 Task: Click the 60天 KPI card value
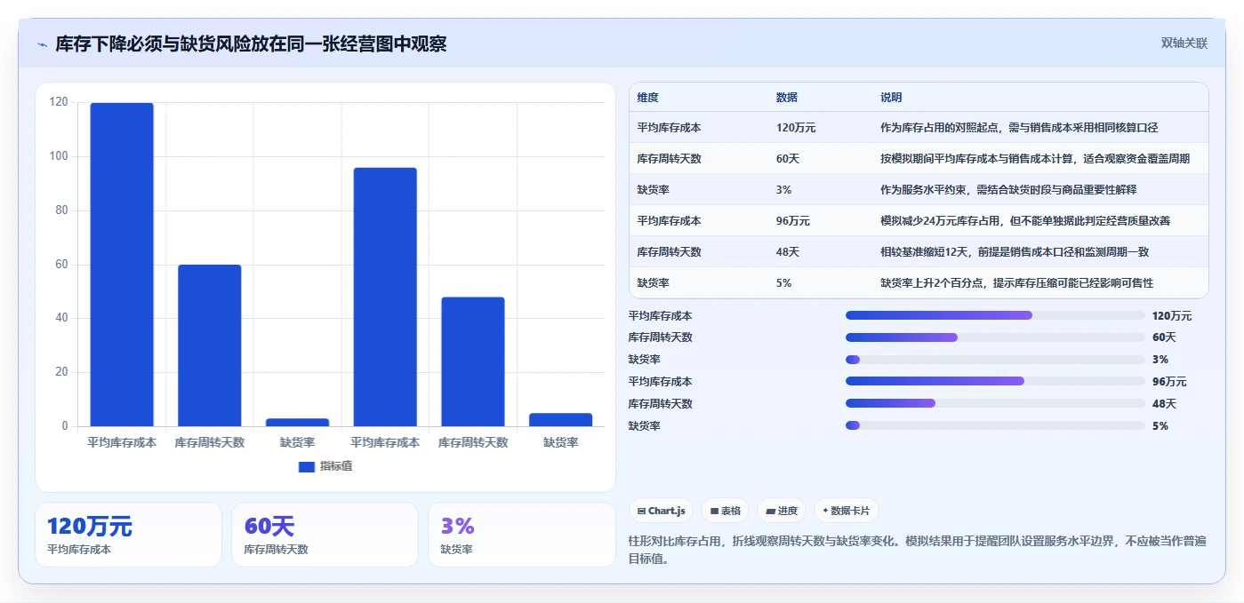click(x=269, y=527)
